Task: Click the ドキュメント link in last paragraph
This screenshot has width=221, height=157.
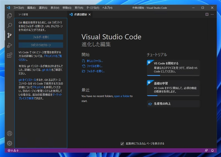Action: click(x=38, y=87)
